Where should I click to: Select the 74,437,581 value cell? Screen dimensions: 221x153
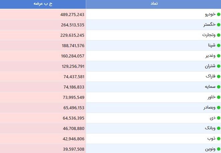pos(43,76)
